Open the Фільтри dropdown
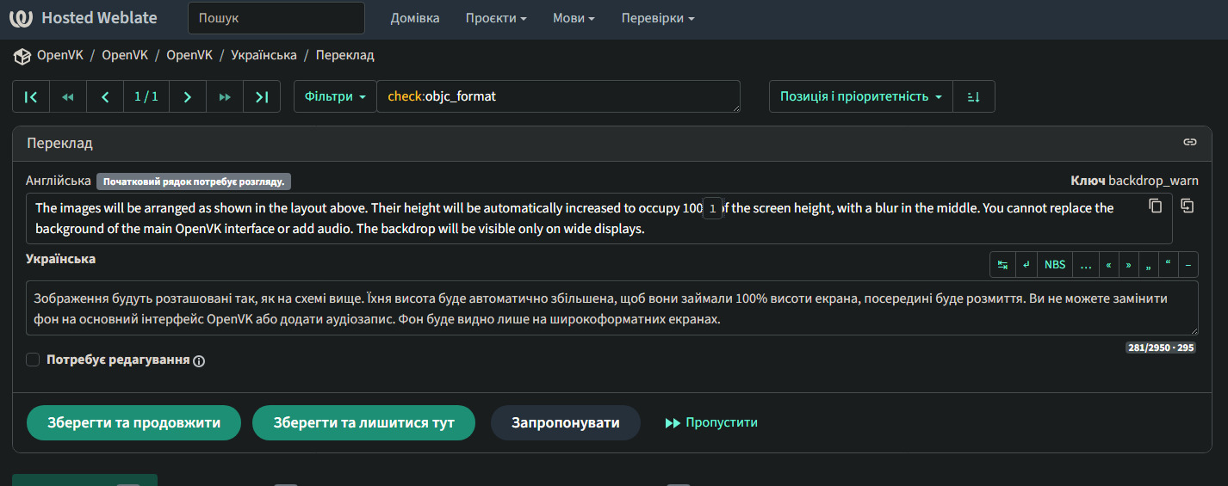Viewport: 1228px width, 486px height. pyautogui.click(x=335, y=96)
